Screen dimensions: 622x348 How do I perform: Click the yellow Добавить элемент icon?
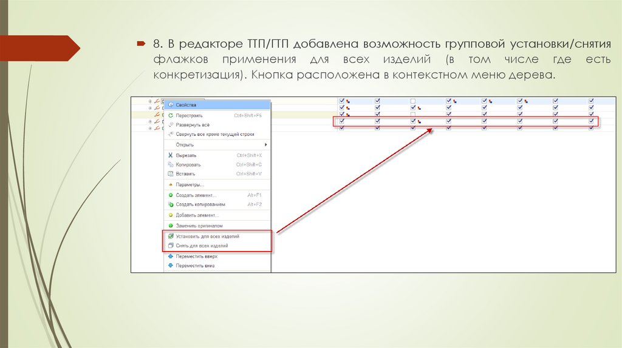click(171, 215)
